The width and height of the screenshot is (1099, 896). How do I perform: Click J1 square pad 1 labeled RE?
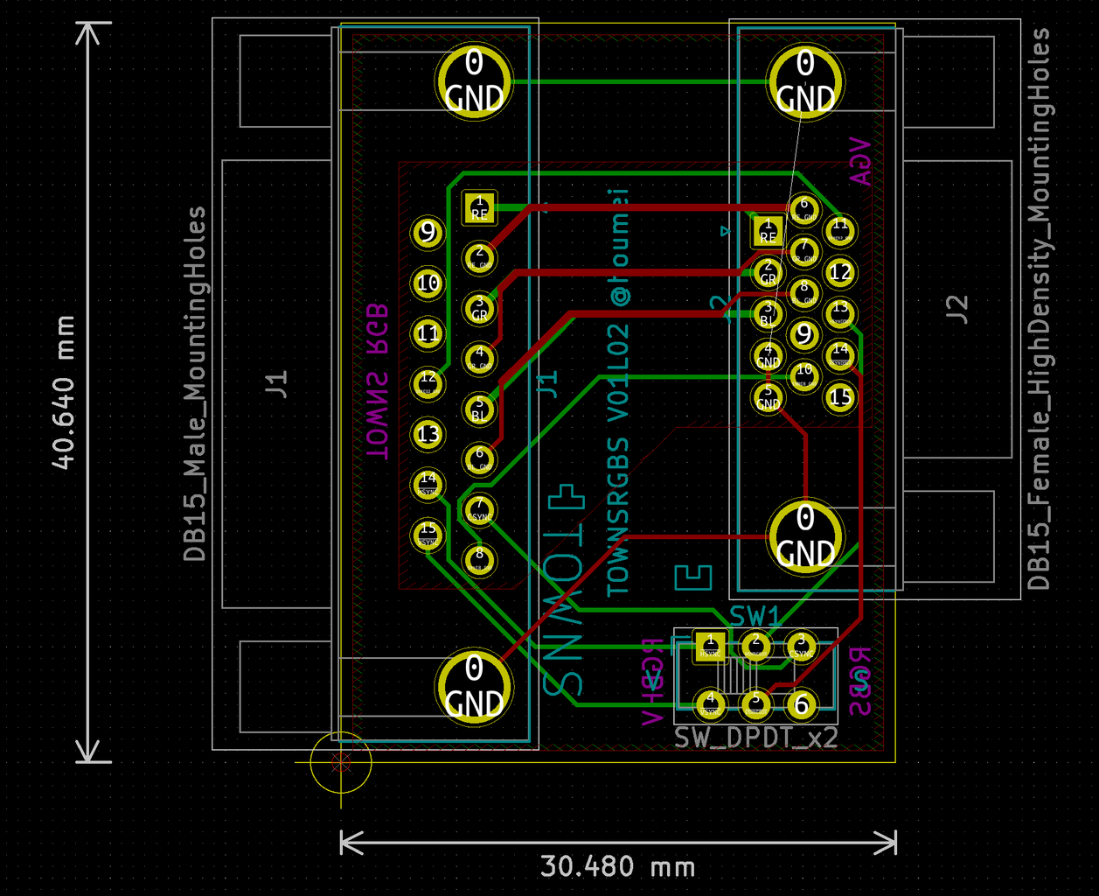tap(479, 208)
